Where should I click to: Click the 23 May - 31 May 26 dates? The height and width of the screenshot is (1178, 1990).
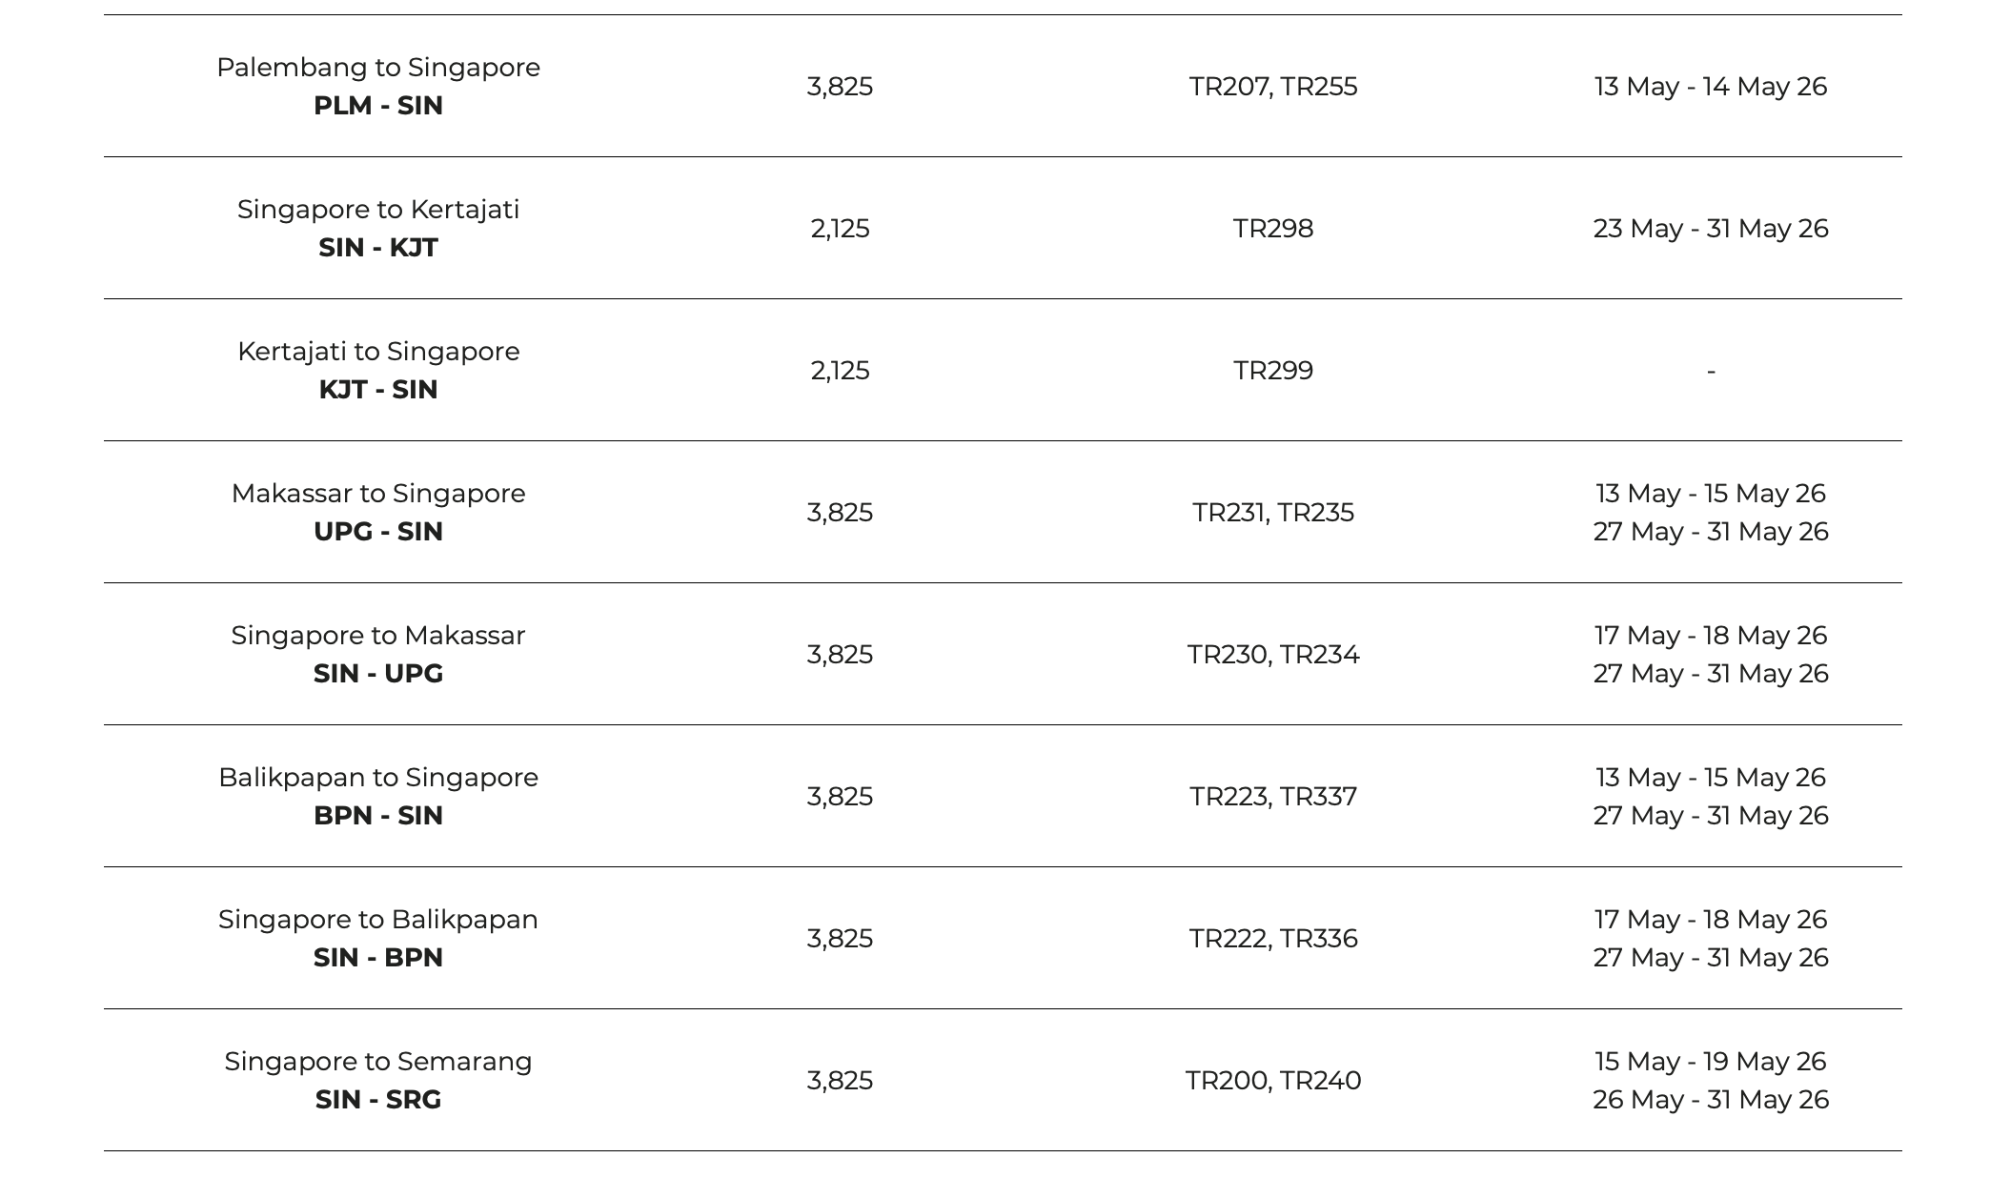coord(1711,229)
